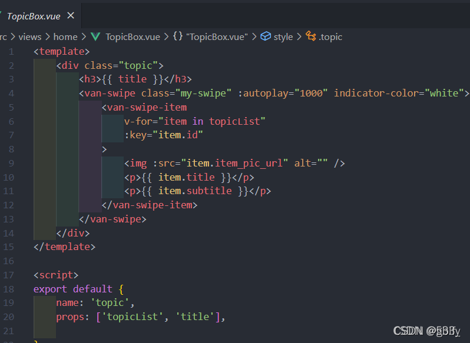470x343 pixels.
Task: Click the chevron before style breadcrumb
Action: pyautogui.click(x=254, y=37)
